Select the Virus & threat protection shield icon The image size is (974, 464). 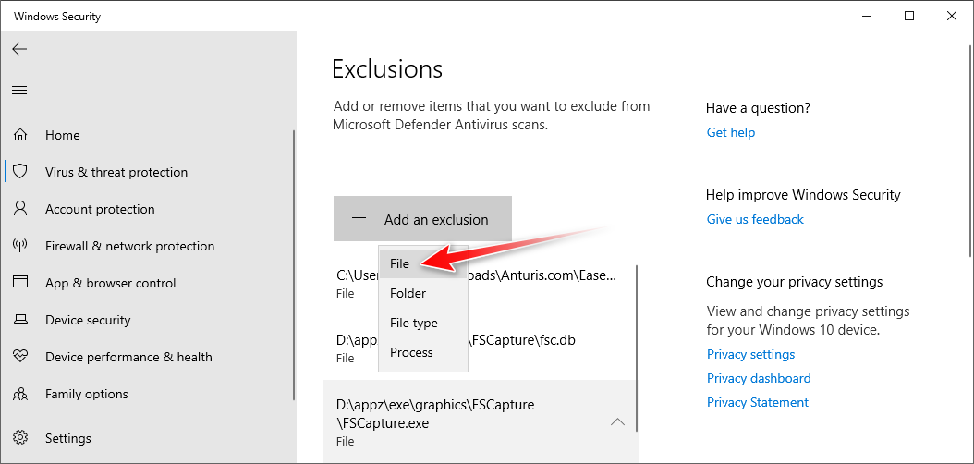click(19, 172)
